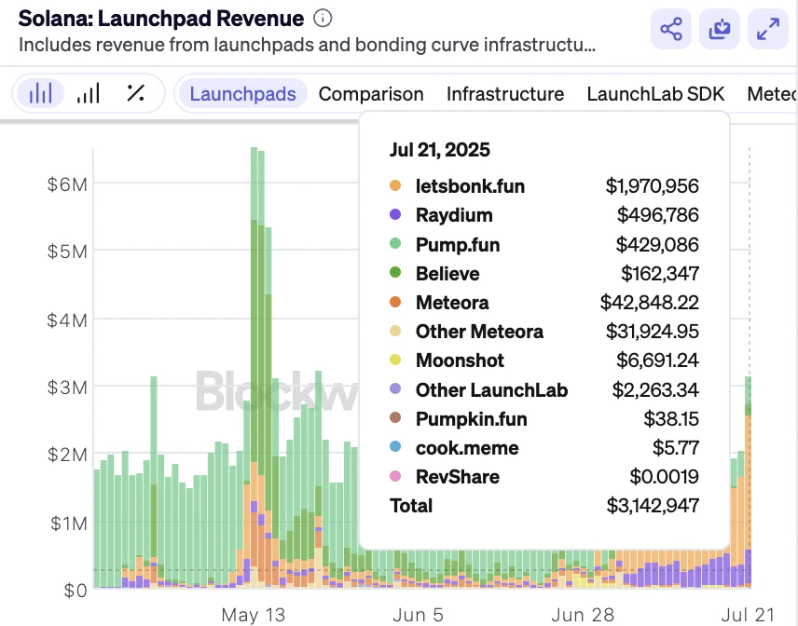The image size is (798, 626).
Task: Switch to unstacked bar chart view
Action: (x=89, y=93)
